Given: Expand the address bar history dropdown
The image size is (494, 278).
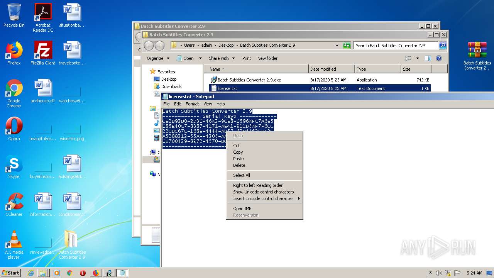Looking at the screenshot, I should tap(337, 46).
